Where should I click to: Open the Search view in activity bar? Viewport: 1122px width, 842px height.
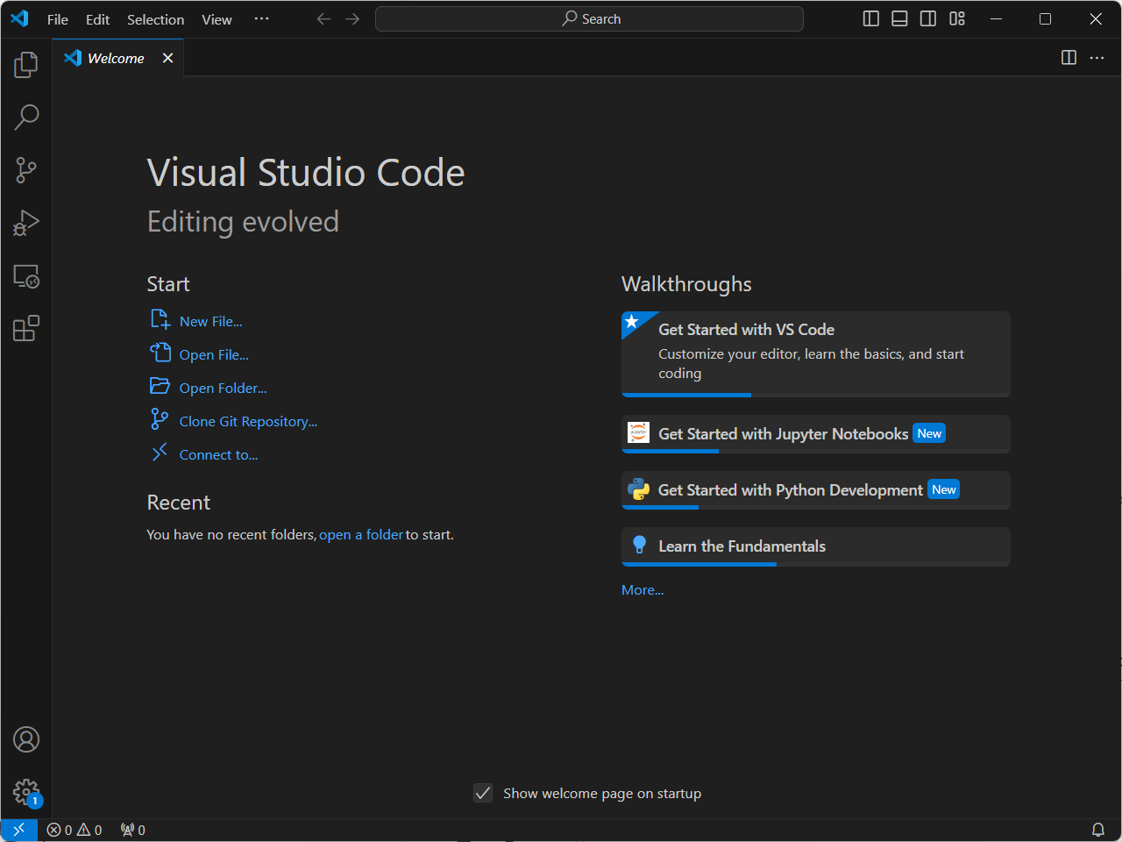click(26, 117)
